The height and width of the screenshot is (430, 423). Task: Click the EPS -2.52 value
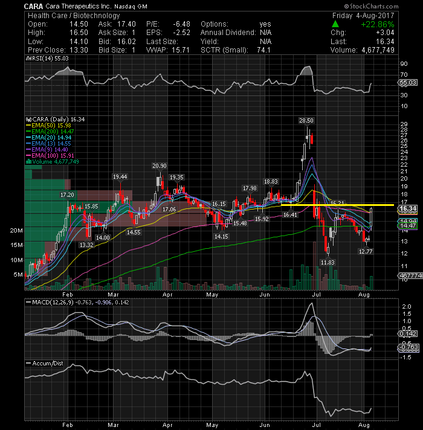pyautogui.click(x=182, y=33)
